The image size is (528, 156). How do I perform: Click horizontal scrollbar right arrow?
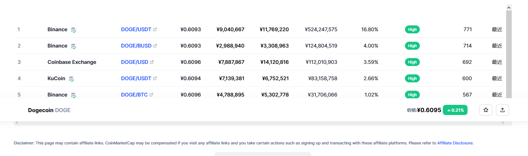[503, 123]
